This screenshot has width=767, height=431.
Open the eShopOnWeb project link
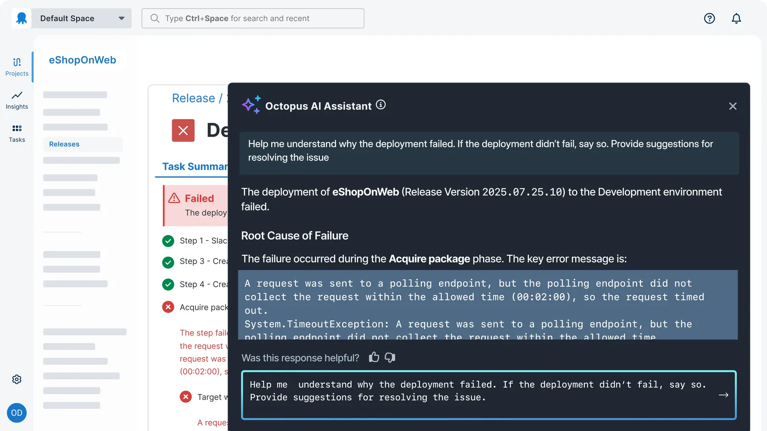click(x=82, y=60)
